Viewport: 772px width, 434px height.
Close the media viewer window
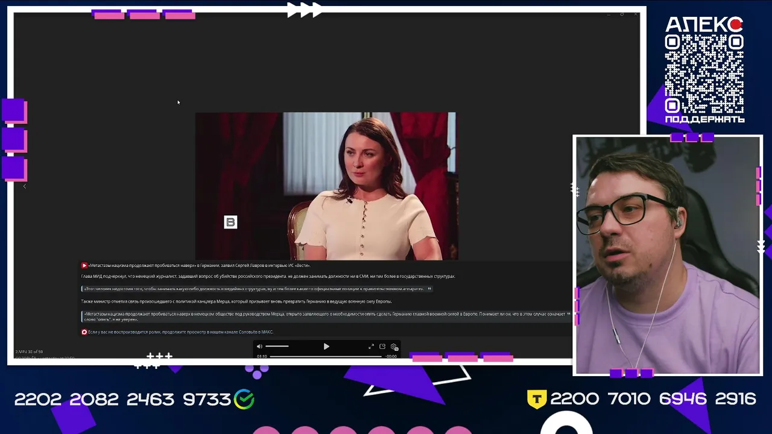tap(636, 14)
